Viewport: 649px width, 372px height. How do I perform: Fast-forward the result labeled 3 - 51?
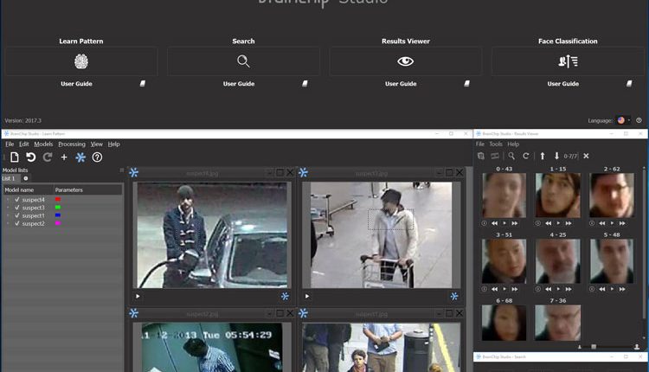(x=515, y=289)
